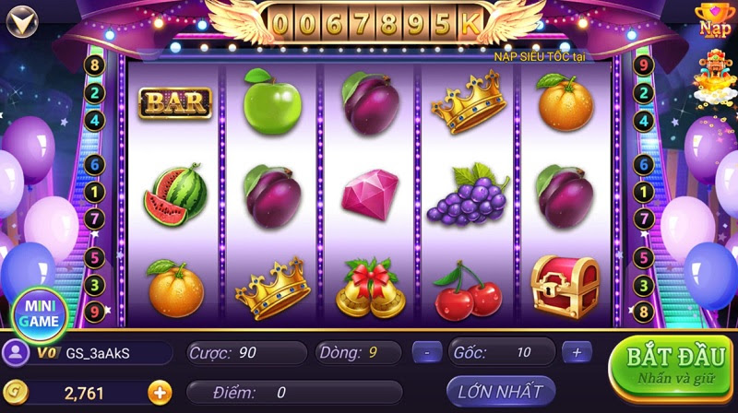The height and width of the screenshot is (413, 738).
Task: Click the pink diamond symbol
Action: click(x=371, y=195)
